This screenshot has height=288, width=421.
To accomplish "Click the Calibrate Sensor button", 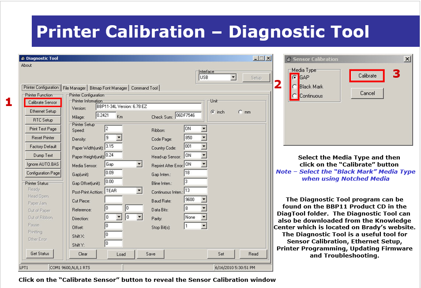I will tap(42, 102).
